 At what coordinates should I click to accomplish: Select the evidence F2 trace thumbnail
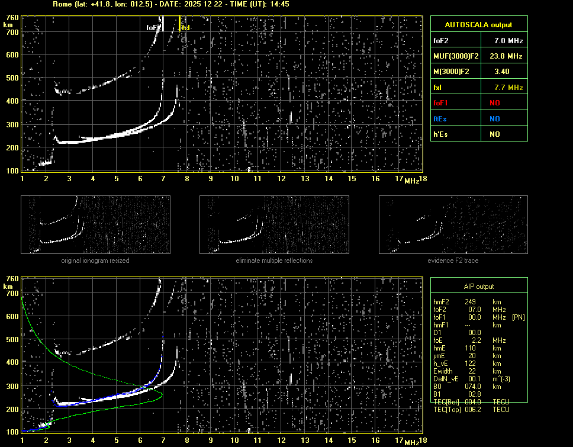453,224
